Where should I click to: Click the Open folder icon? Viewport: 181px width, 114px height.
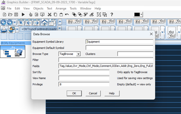(x=10, y=15)
